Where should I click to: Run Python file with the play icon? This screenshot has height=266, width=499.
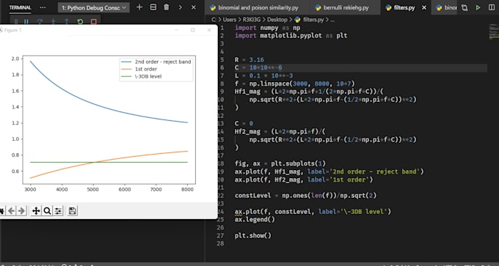(478, 7)
